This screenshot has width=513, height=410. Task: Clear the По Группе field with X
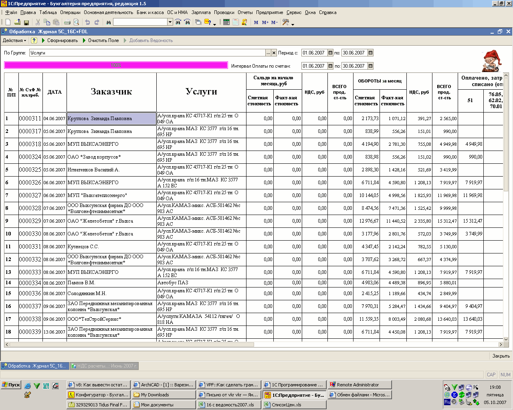[x=274, y=53]
